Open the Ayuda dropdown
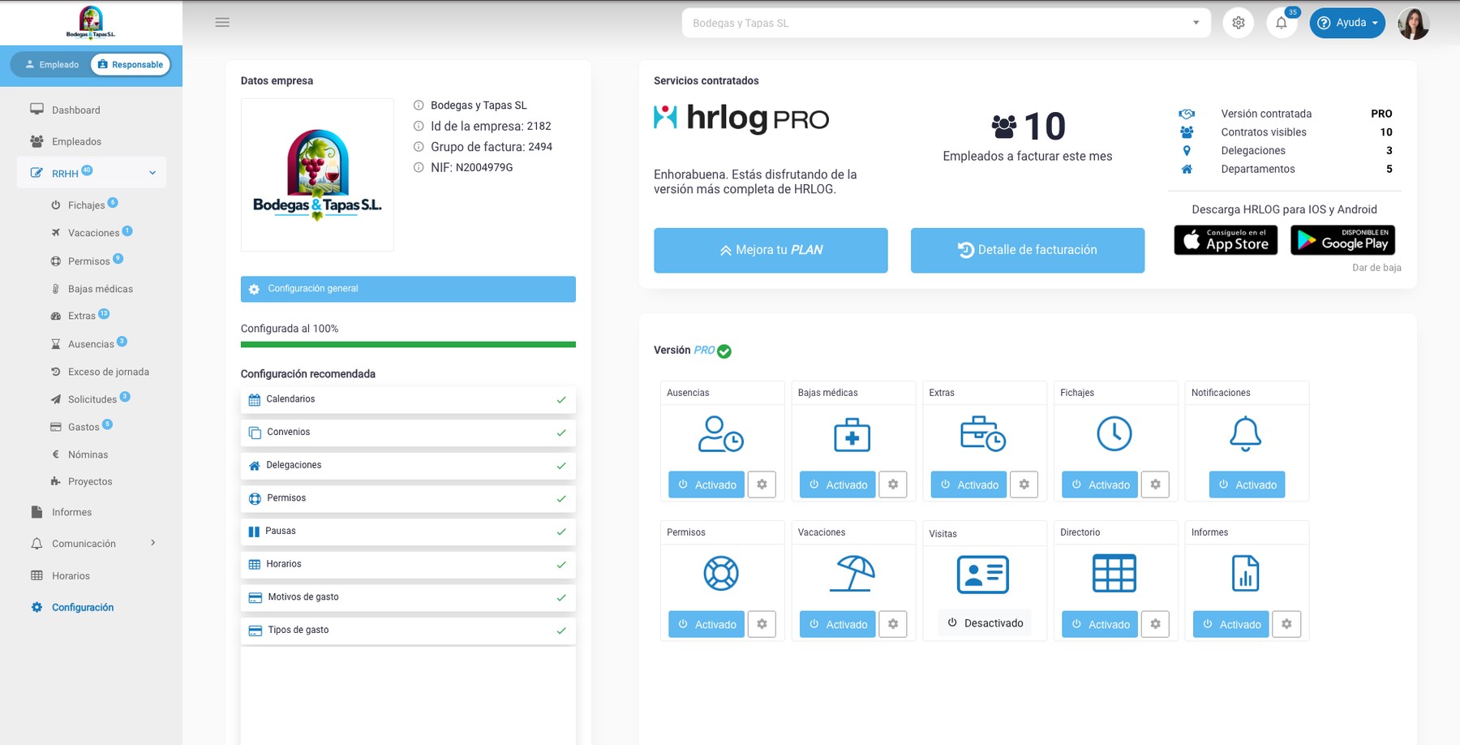Viewport: 1460px width, 745px height. pyautogui.click(x=1346, y=23)
